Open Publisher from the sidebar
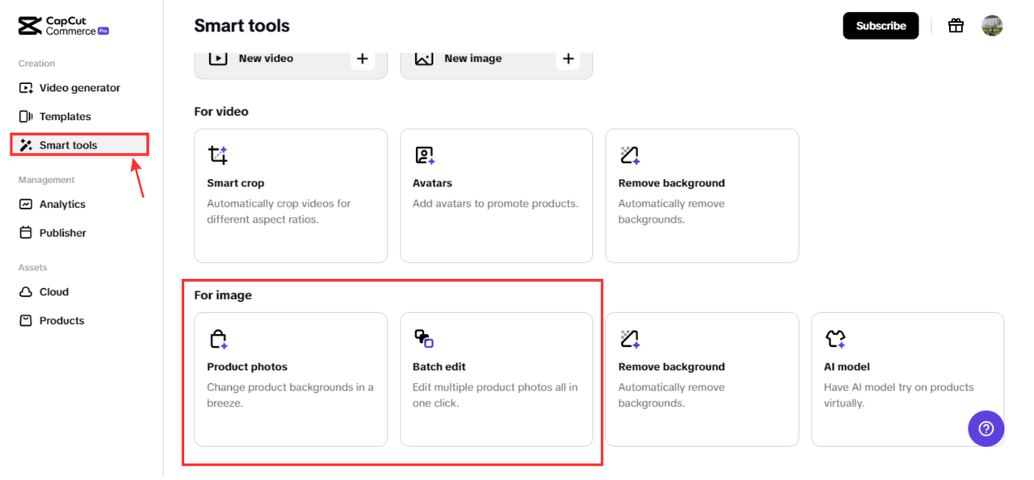1034x480 pixels. click(62, 233)
